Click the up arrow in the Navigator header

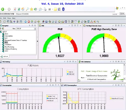(x=29, y=26)
